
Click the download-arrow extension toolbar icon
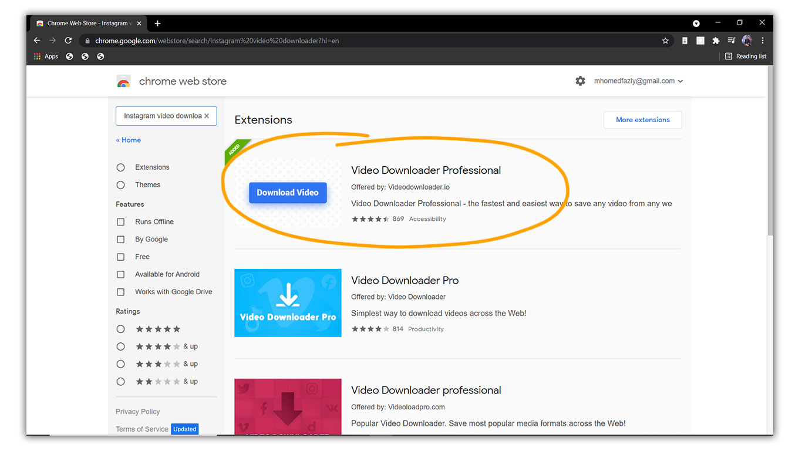coord(685,41)
